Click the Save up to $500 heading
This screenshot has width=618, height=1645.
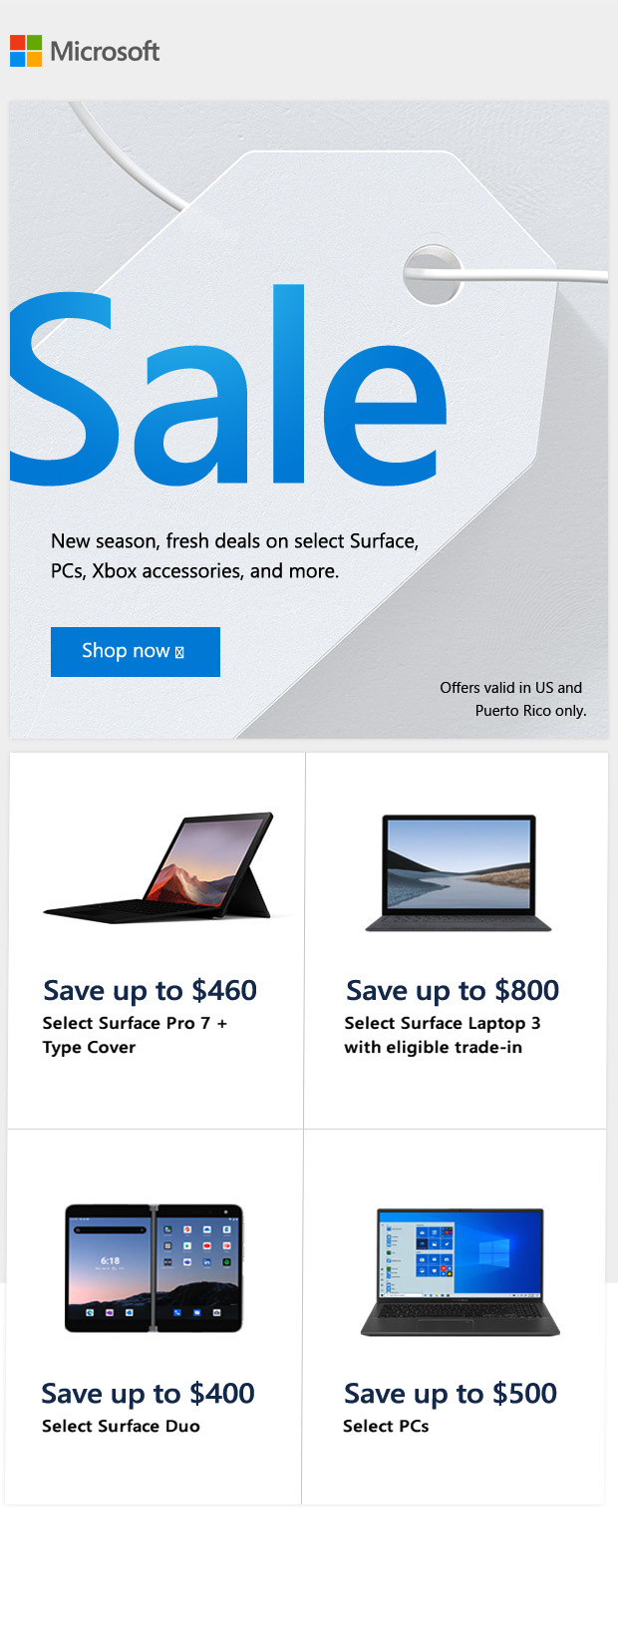pos(451,1393)
